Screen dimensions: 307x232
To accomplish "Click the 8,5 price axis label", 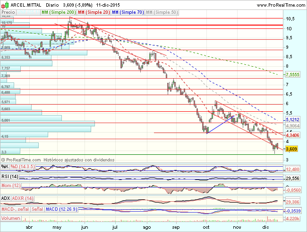I will tap(290, 57).
